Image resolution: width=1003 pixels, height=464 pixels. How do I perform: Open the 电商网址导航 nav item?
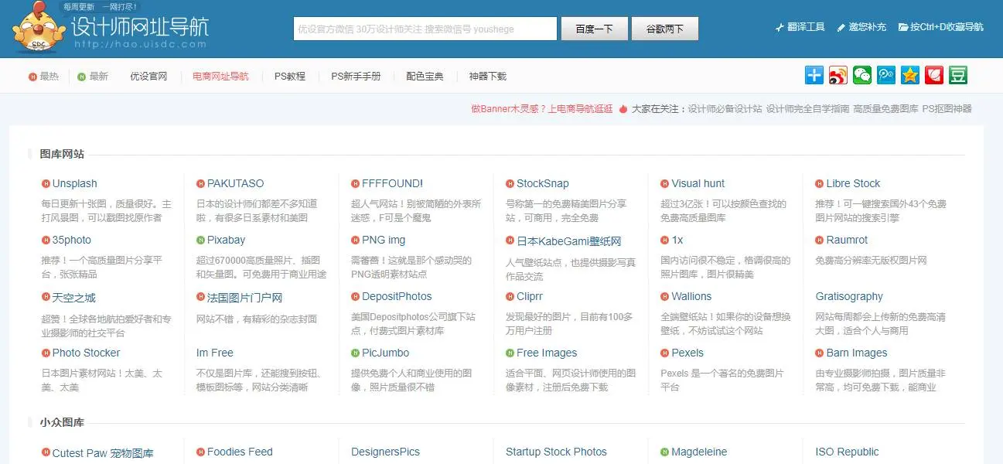pos(220,77)
